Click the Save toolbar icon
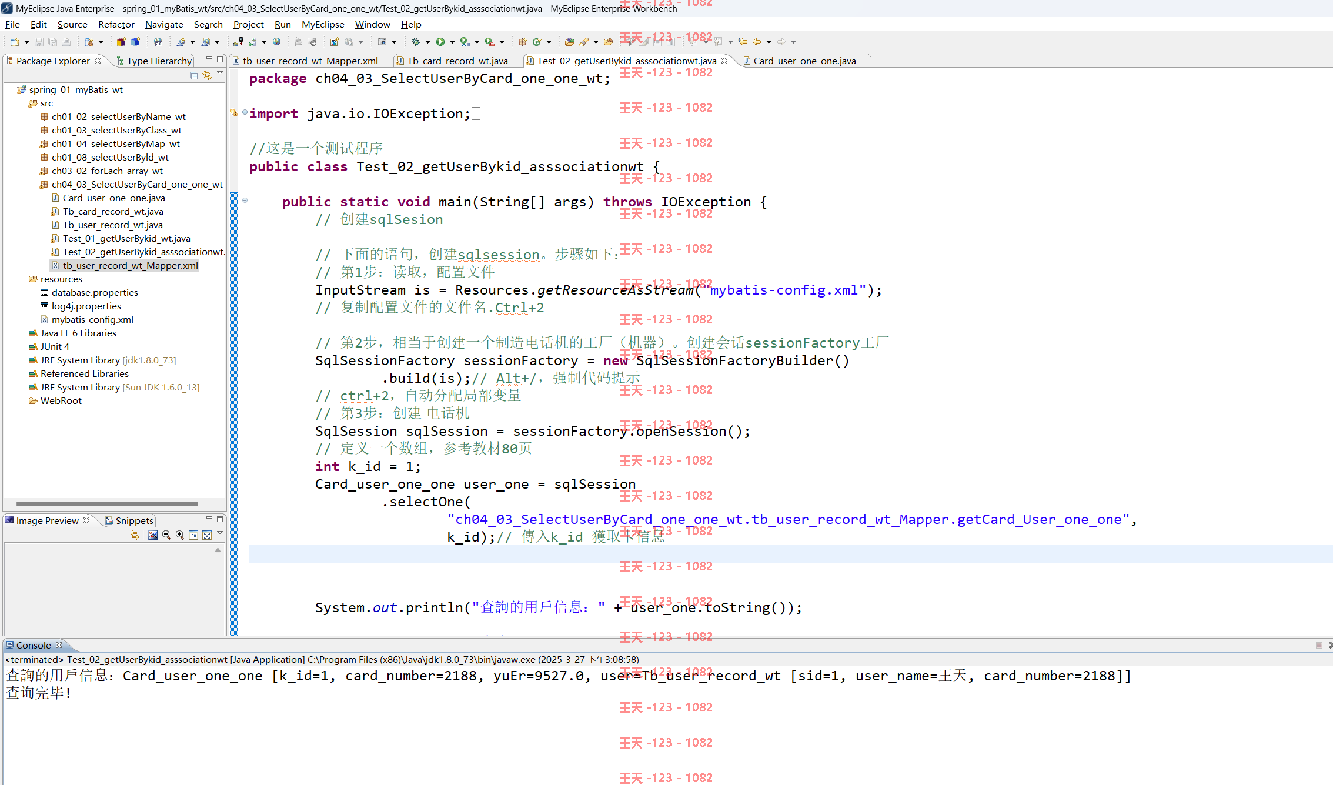1333x785 pixels. coord(39,42)
